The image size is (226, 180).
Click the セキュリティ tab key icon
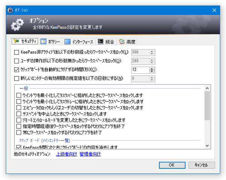[x=16, y=41]
